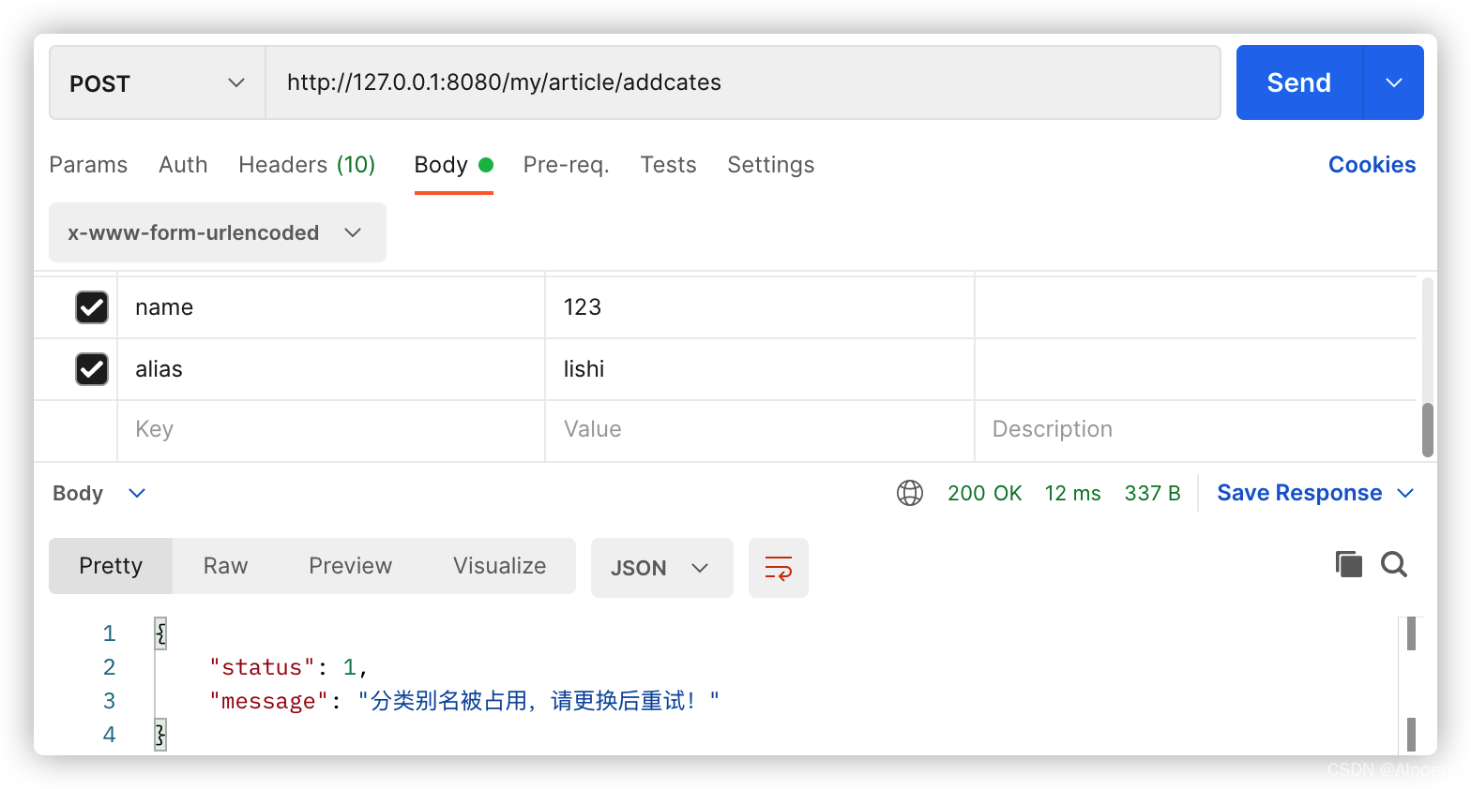Open the Cookies link
Screen dimensions: 1471x789
coord(1372,165)
